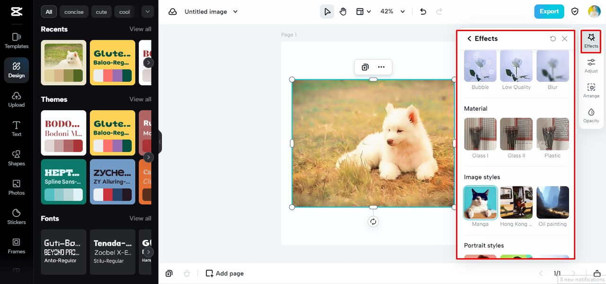Screen dimensions: 606x284
Task: Close the Effects panel
Action: 564,39
